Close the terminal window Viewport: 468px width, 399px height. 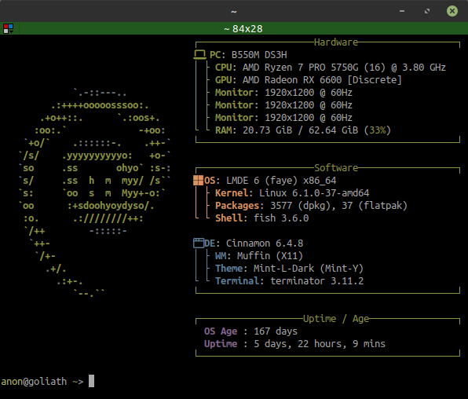(x=452, y=11)
